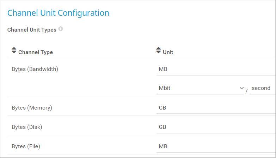Click the up arrow next to Channel Type
276x158 pixels.
pyautogui.click(x=14, y=48)
